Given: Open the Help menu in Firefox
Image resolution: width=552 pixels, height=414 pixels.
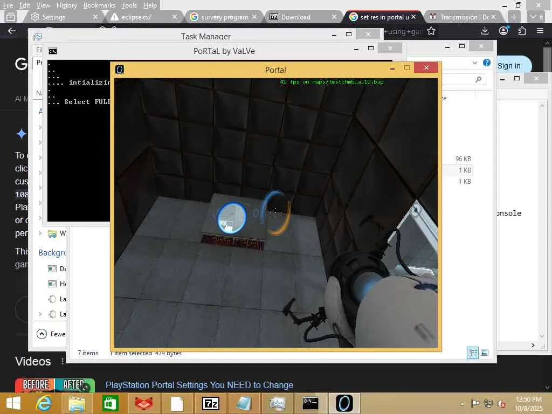Looking at the screenshot, I should [150, 5].
